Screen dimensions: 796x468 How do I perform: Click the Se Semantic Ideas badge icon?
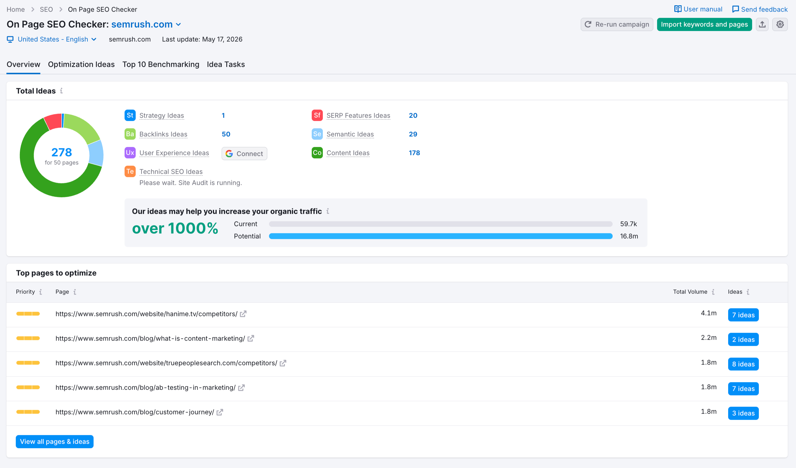coord(317,134)
